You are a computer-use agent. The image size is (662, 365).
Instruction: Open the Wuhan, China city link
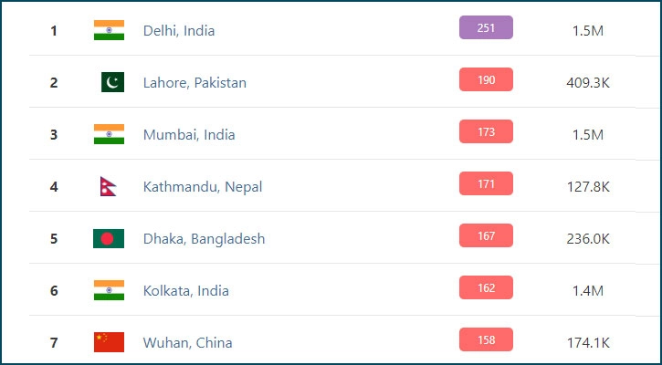[x=187, y=342]
